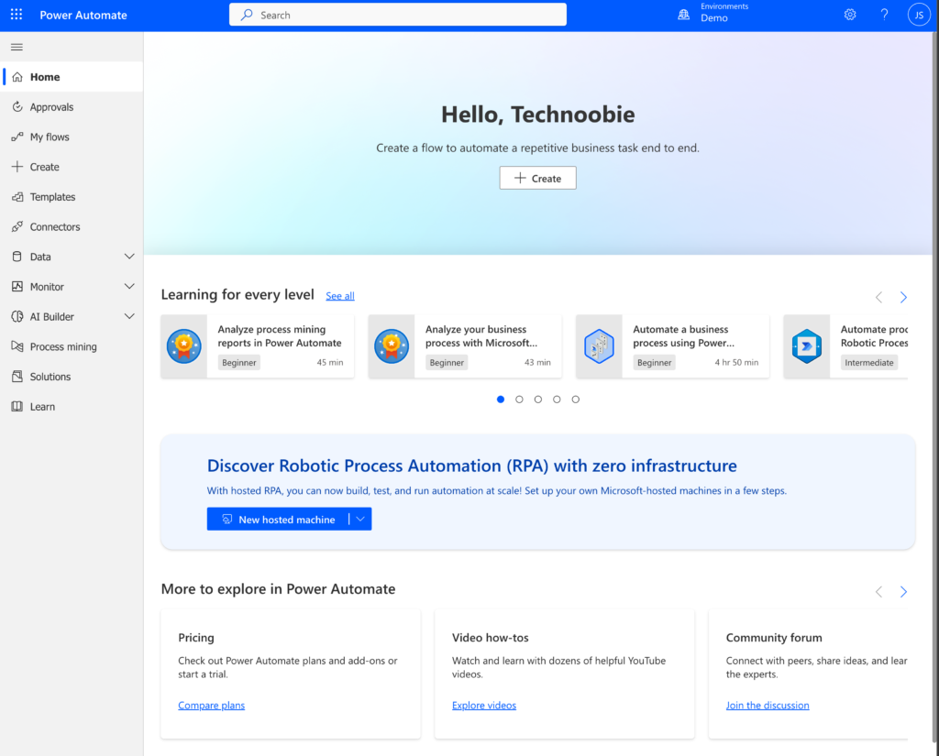Image resolution: width=939 pixels, height=756 pixels.
Task: Click into the Search box
Action: 398,15
